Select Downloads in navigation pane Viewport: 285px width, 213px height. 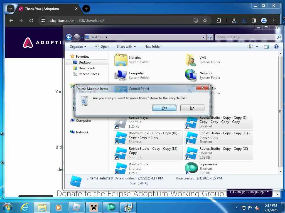84,68
